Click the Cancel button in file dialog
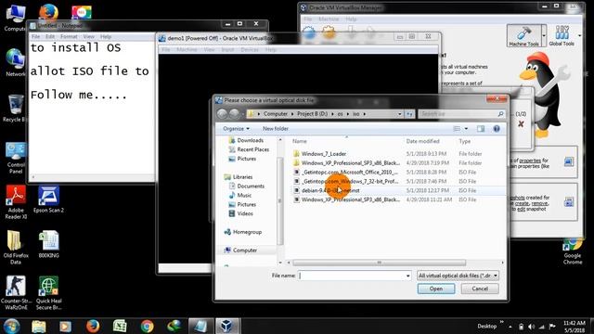 [x=480, y=289]
